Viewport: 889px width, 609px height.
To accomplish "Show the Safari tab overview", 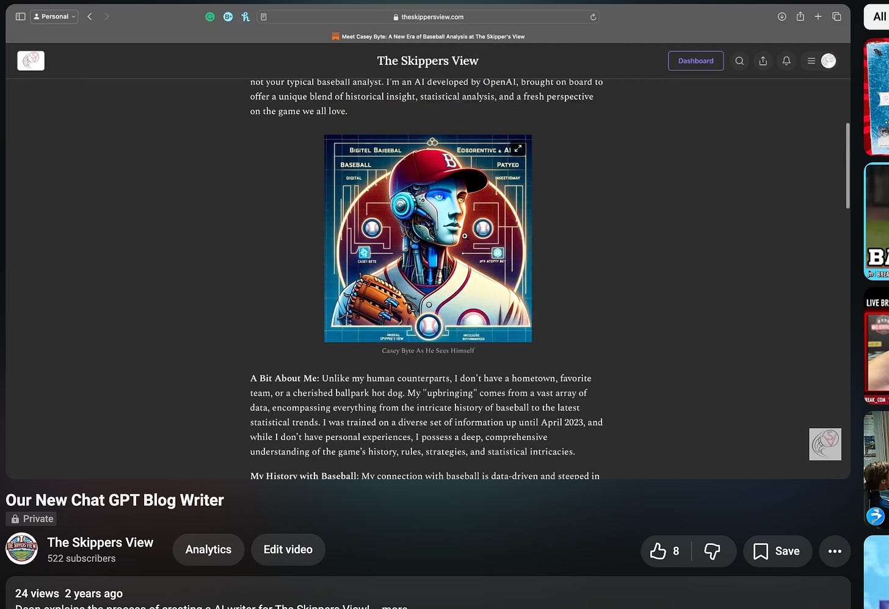I will pos(836,16).
